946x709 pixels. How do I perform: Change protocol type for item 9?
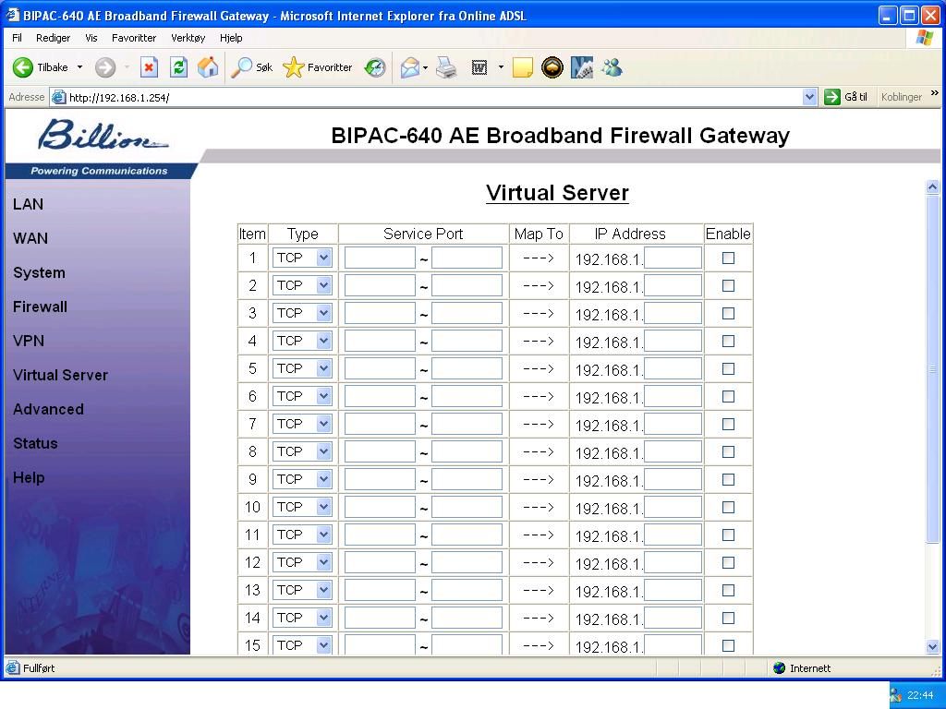pos(302,480)
